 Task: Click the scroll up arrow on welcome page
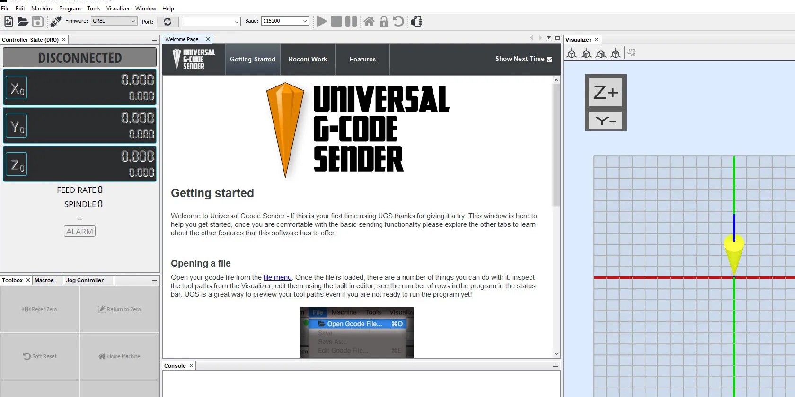click(556, 80)
